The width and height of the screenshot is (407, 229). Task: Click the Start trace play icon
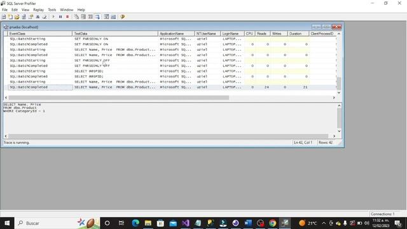[x=53, y=17]
